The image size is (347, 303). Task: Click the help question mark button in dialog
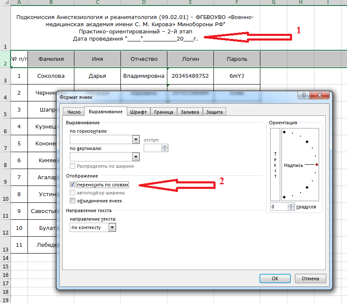coord(303,96)
